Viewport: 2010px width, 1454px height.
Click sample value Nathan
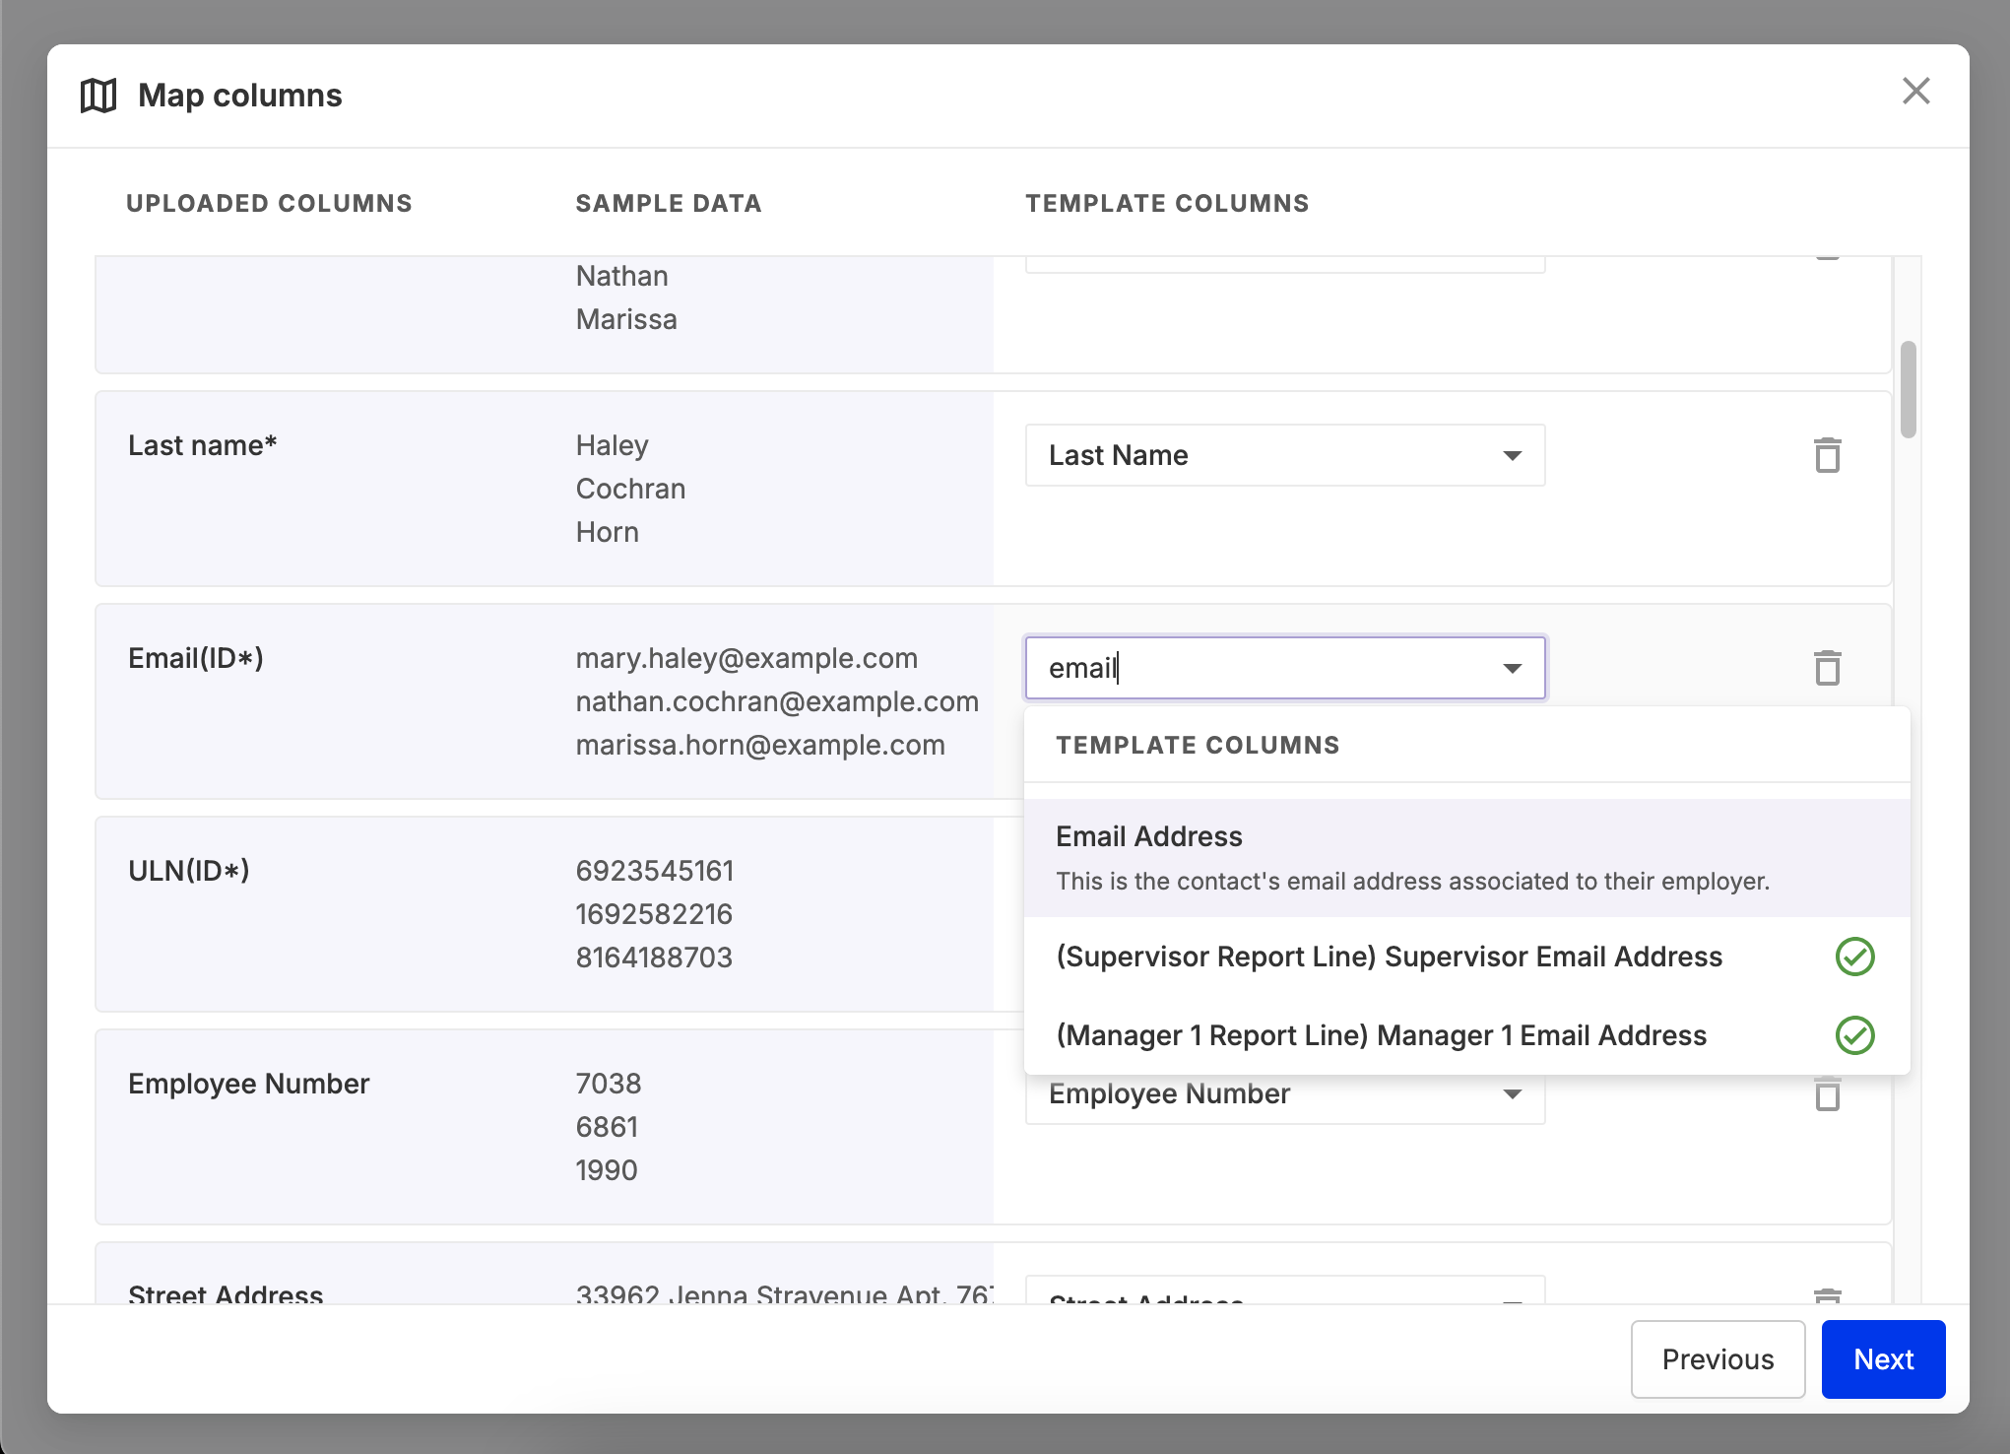tap(621, 276)
